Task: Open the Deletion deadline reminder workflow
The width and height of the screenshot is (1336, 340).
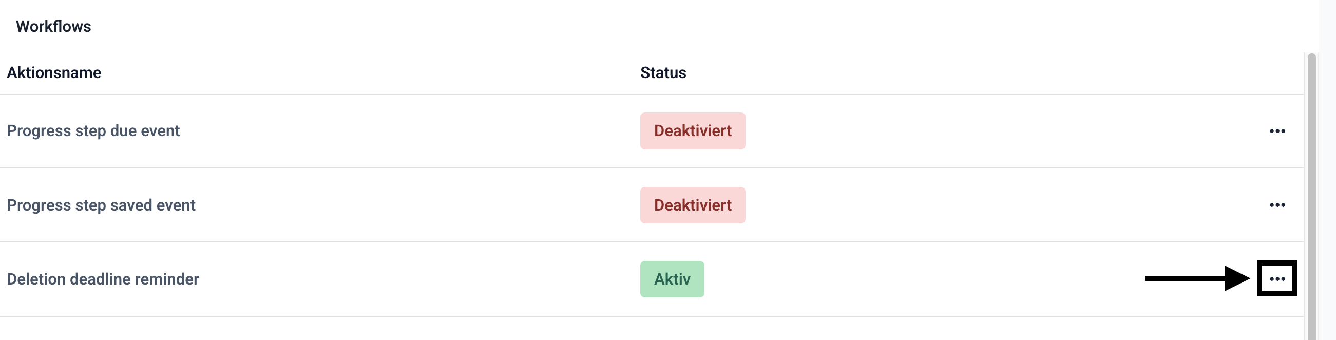Action: [103, 279]
